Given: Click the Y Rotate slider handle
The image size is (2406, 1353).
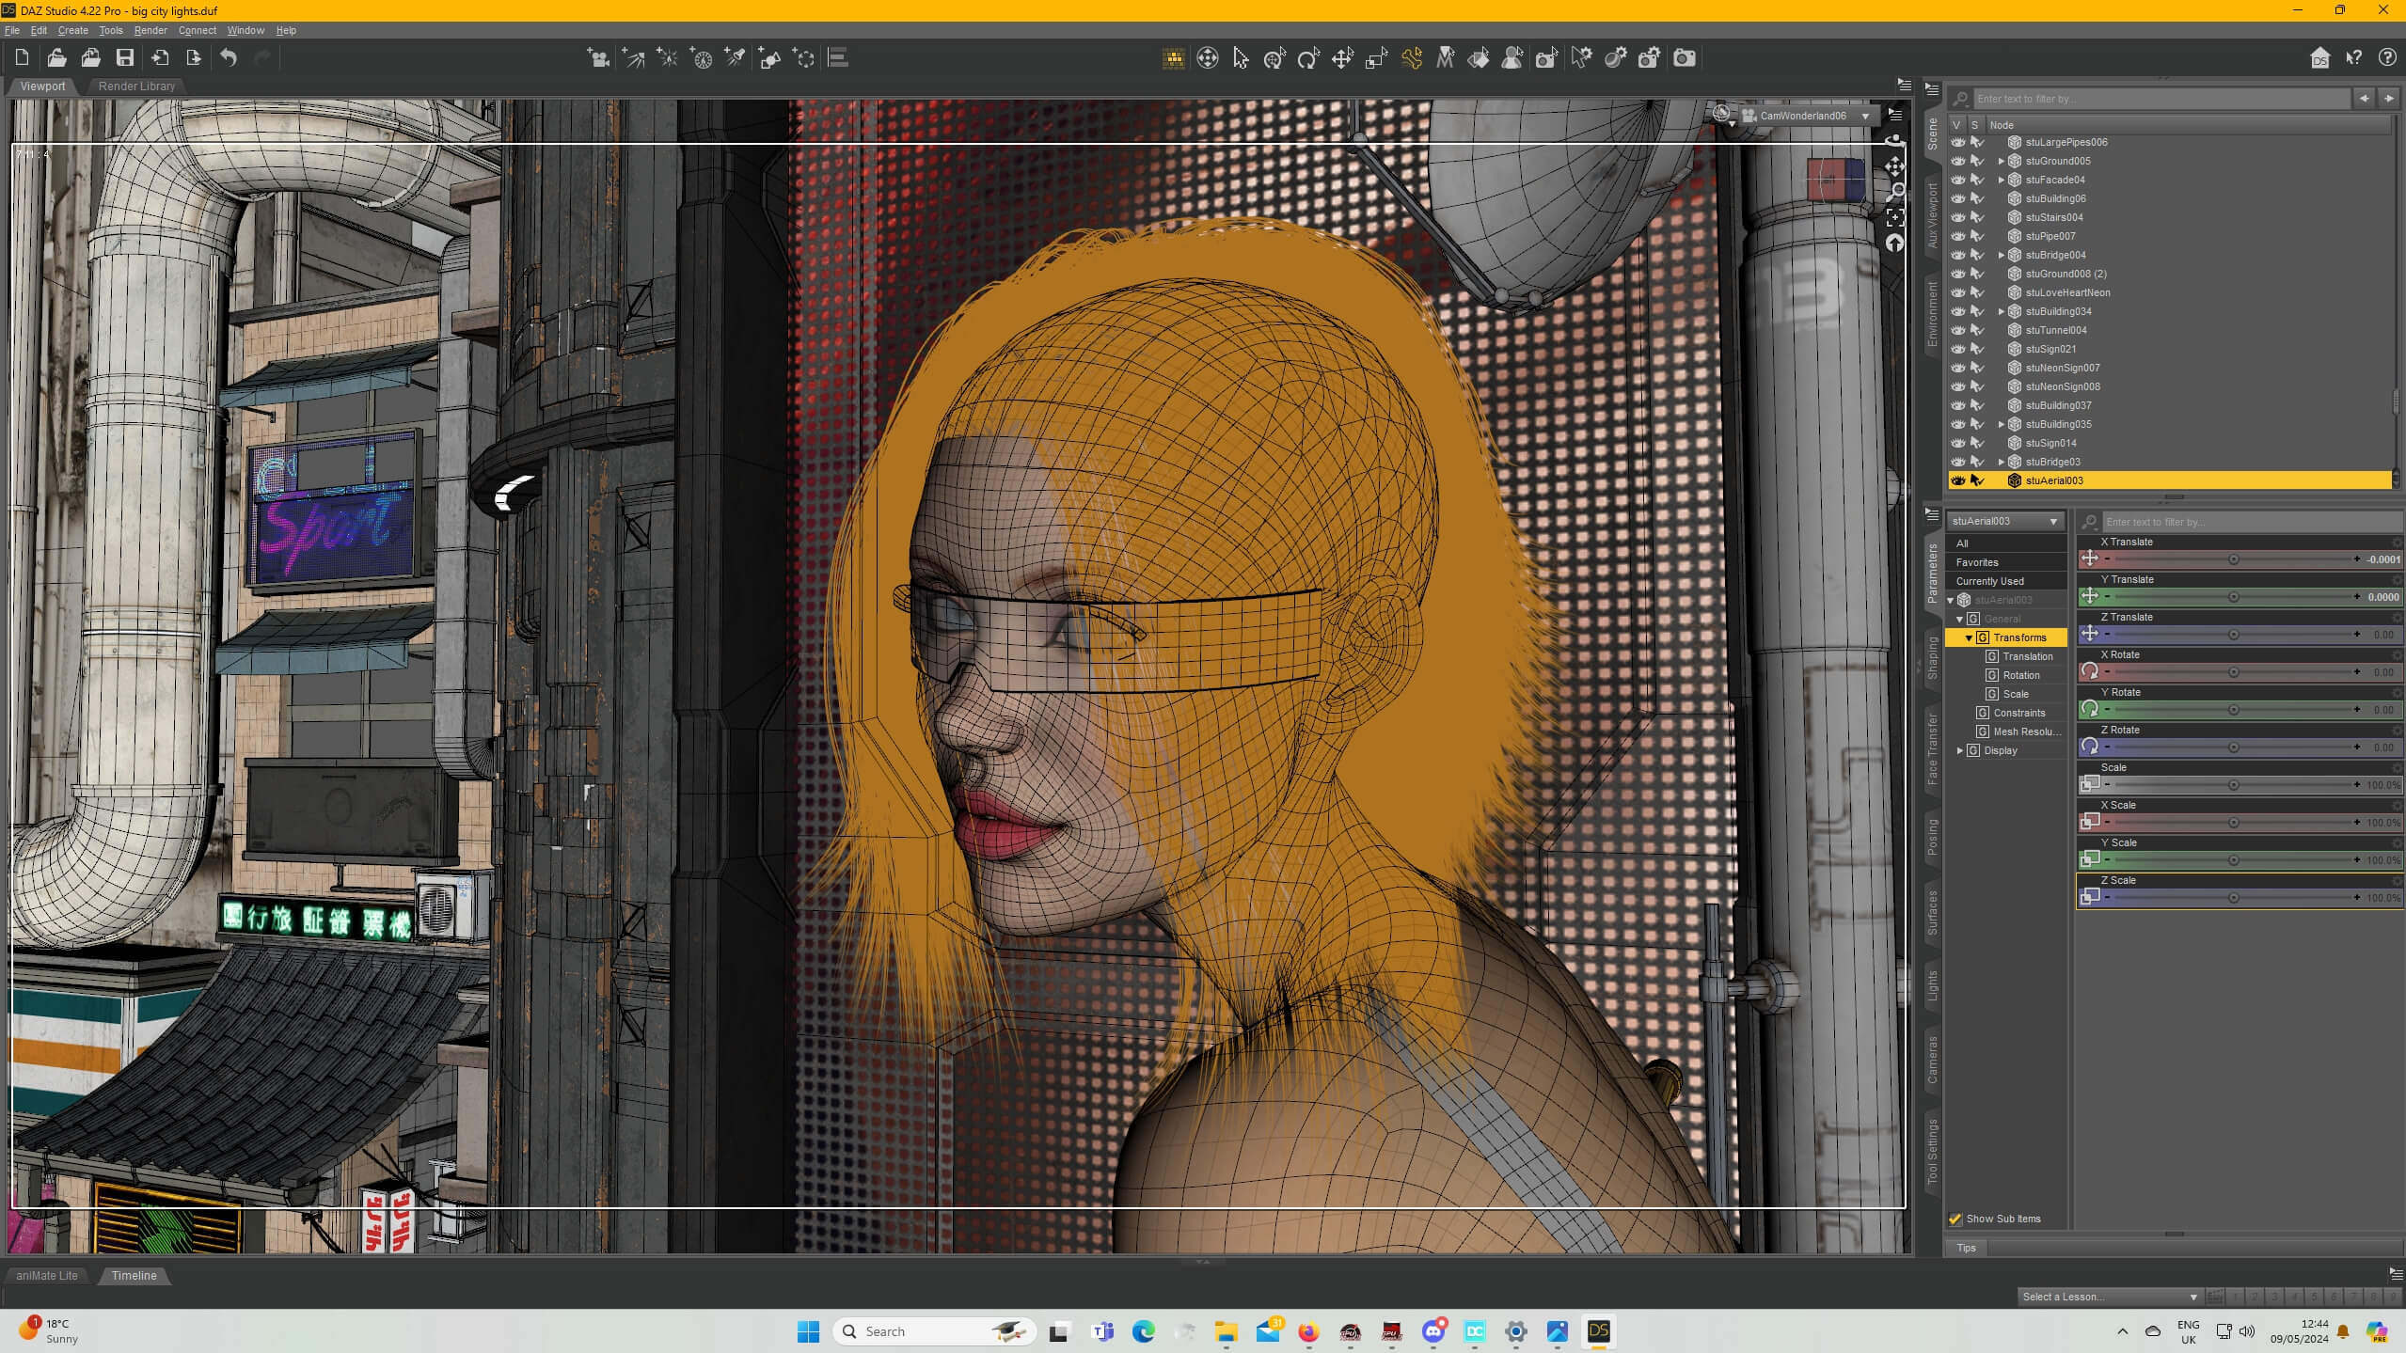Looking at the screenshot, I should click(2233, 710).
